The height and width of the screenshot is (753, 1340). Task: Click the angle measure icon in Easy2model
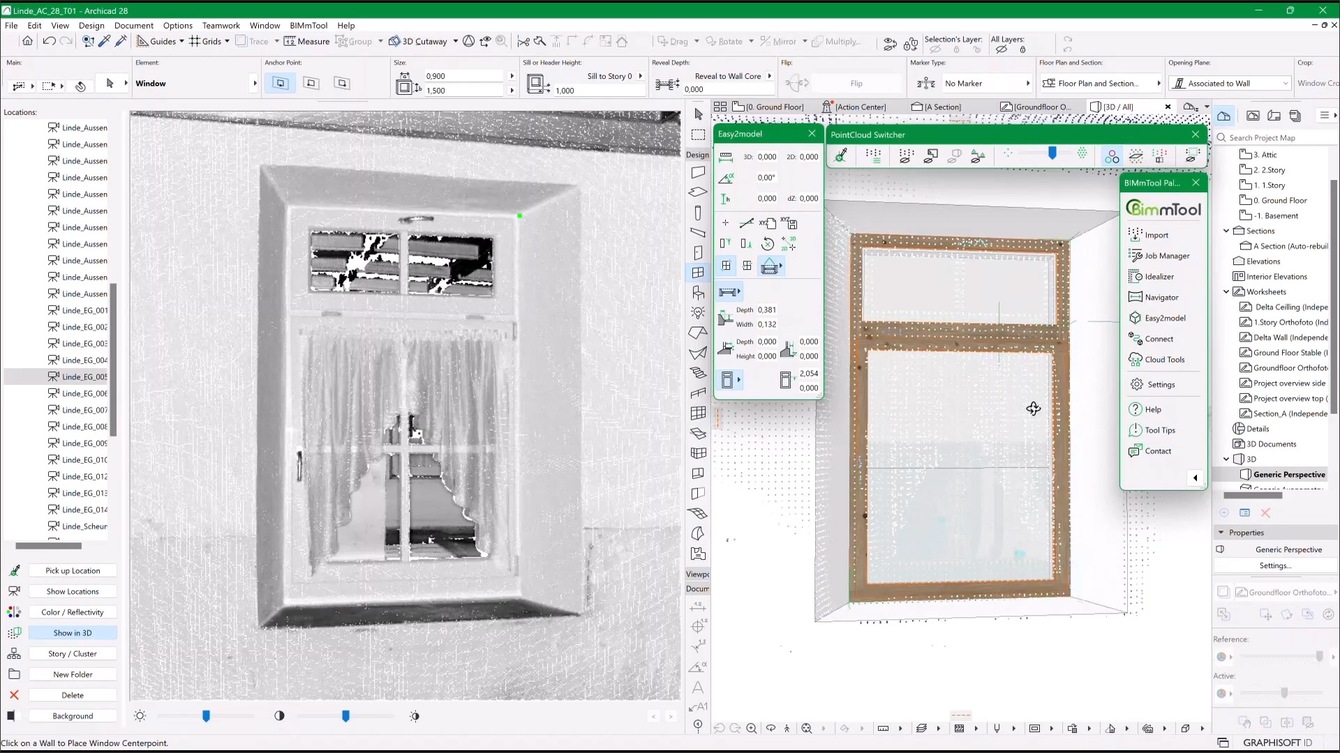pos(726,178)
